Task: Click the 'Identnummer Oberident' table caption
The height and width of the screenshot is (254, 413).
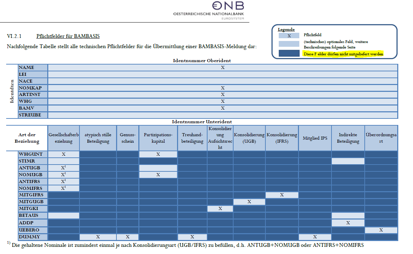Action: (x=202, y=61)
